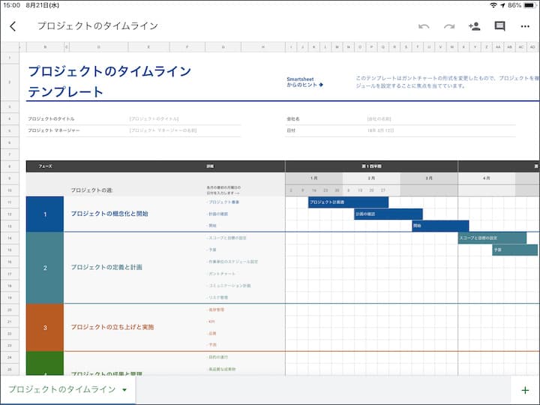The height and width of the screenshot is (405, 540).
Task: Tap the document title プロジェクトのタイムライン
Action: [97, 25]
